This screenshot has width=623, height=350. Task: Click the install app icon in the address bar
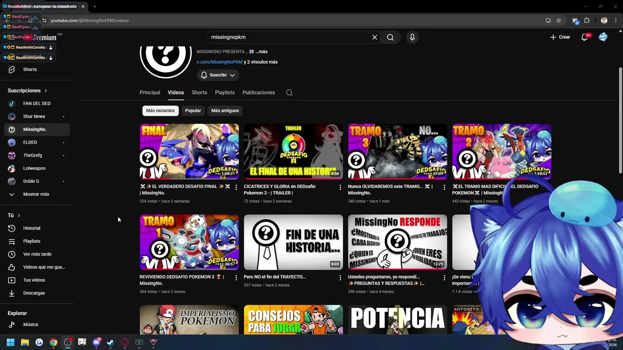click(548, 20)
